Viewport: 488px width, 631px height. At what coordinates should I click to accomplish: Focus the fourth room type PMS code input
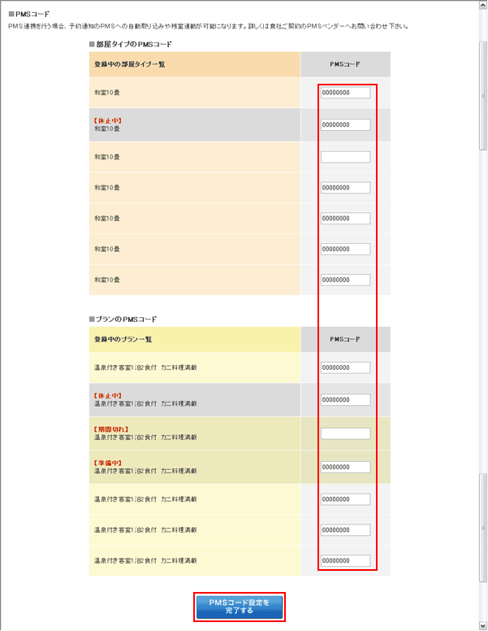[x=345, y=188]
